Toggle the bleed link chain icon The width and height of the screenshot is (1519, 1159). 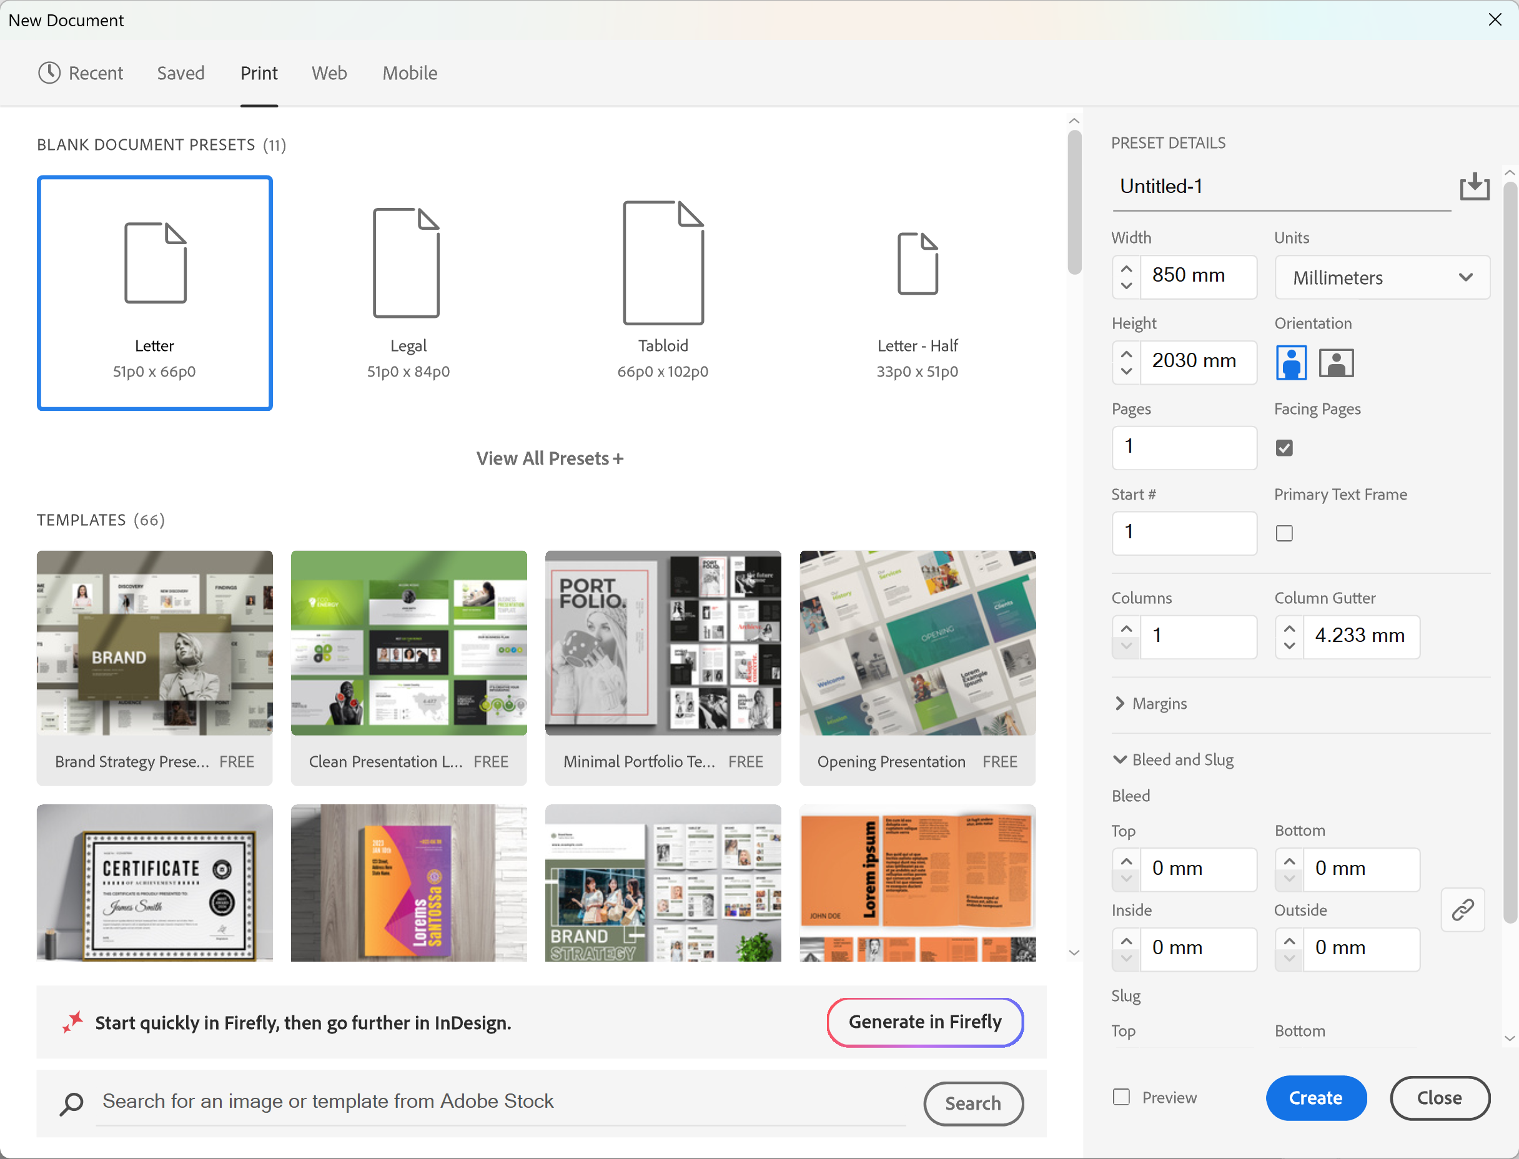click(1462, 910)
